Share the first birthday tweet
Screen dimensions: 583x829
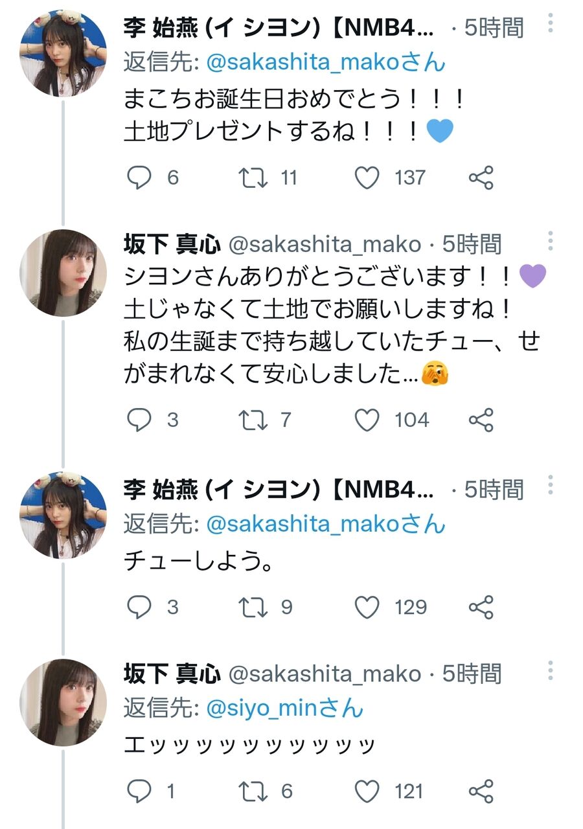(481, 177)
